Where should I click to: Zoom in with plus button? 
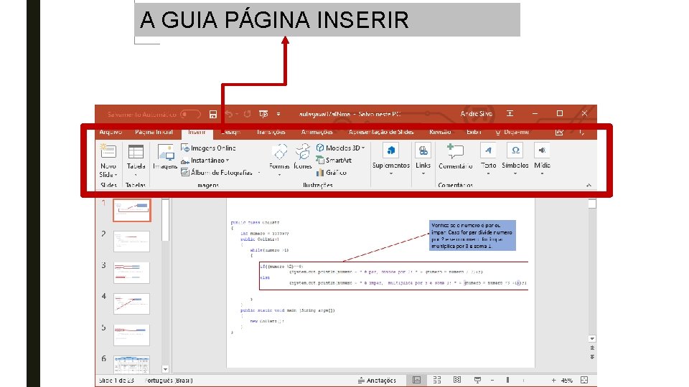(x=553, y=380)
